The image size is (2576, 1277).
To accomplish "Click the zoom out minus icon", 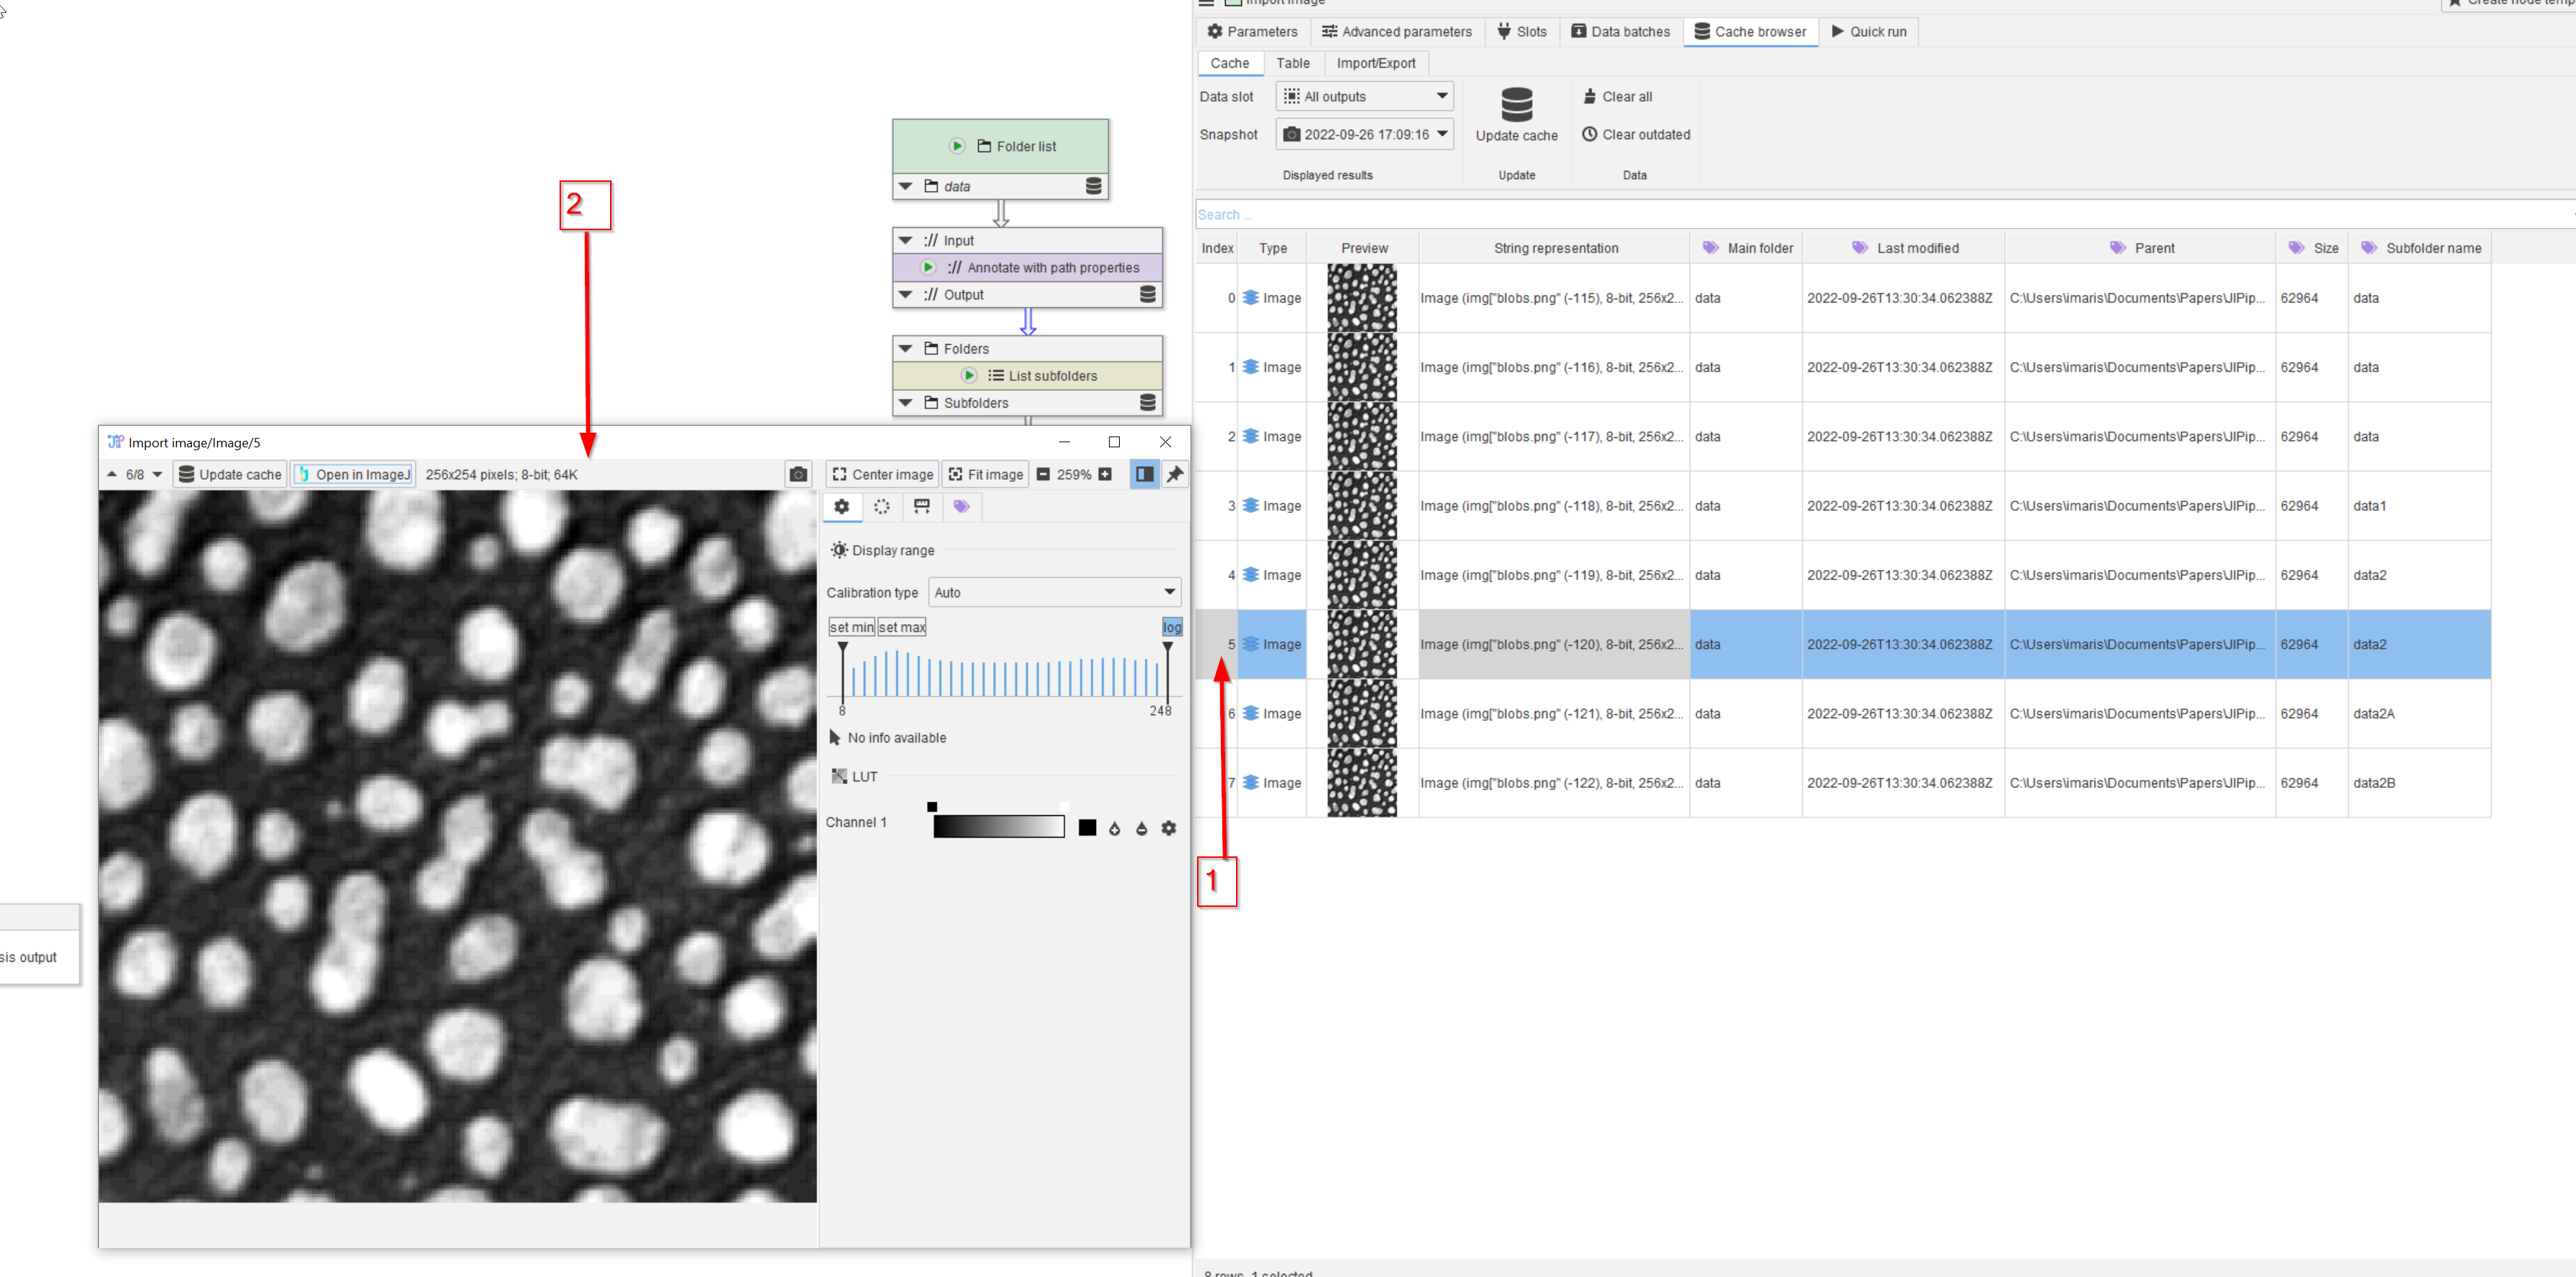I will click(1043, 475).
